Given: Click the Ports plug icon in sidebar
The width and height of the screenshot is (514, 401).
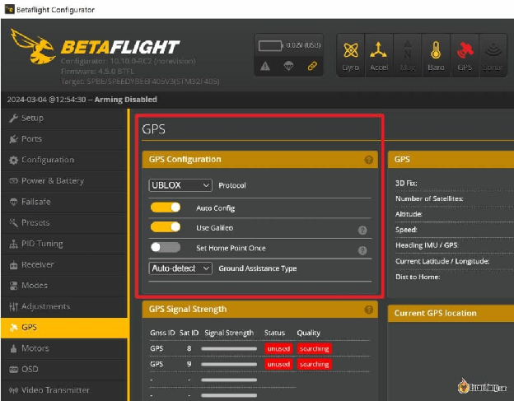Looking at the screenshot, I should pos(13,139).
